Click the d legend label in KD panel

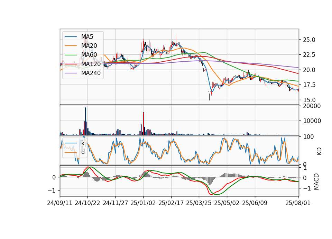[83, 152]
